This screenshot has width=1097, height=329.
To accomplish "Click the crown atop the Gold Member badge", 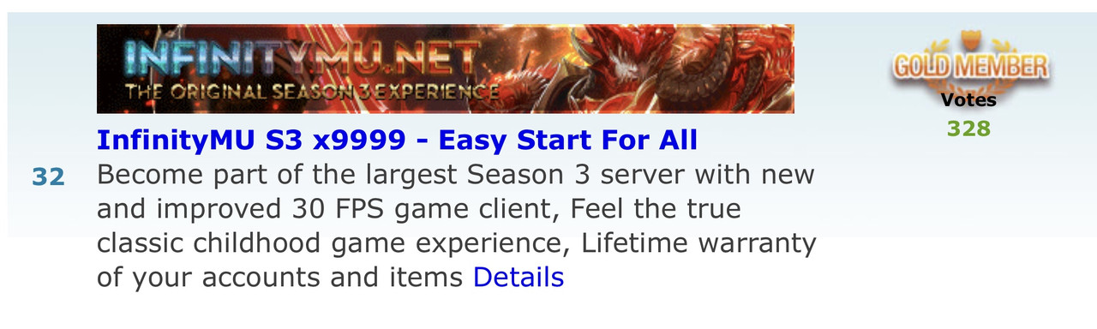I will 969,39.
